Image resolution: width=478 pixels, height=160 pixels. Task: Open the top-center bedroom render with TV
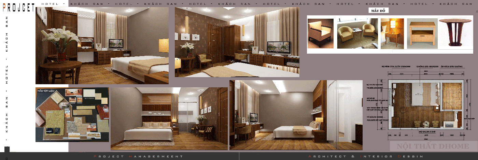pos(237,42)
